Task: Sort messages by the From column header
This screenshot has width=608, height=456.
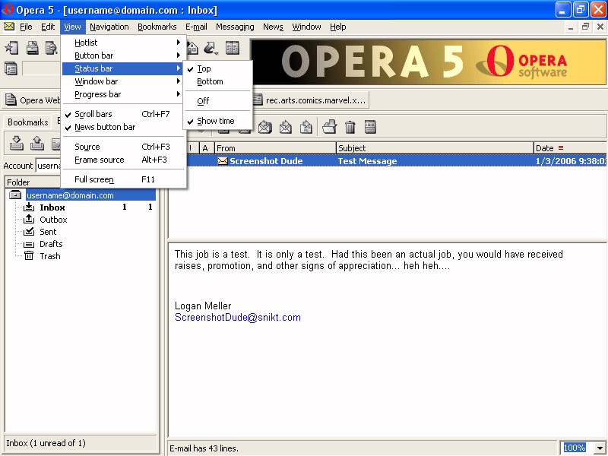Action: (275, 148)
